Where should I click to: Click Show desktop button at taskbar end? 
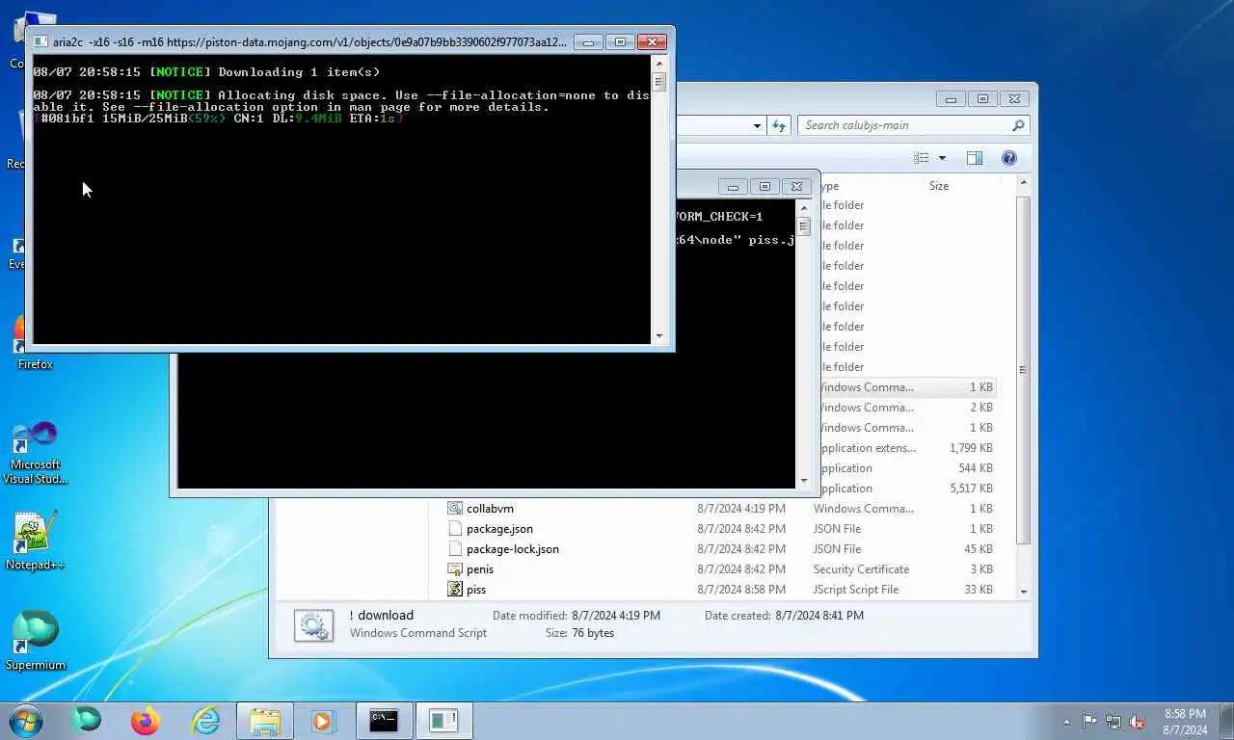pyautogui.click(x=1226, y=721)
